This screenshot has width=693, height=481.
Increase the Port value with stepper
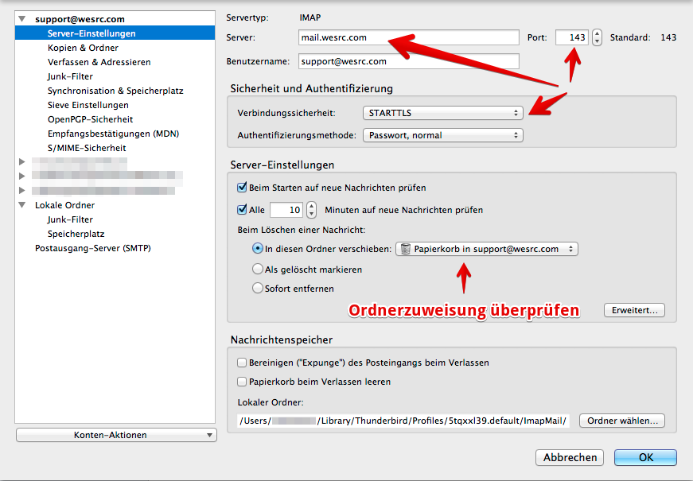pyautogui.click(x=597, y=33)
